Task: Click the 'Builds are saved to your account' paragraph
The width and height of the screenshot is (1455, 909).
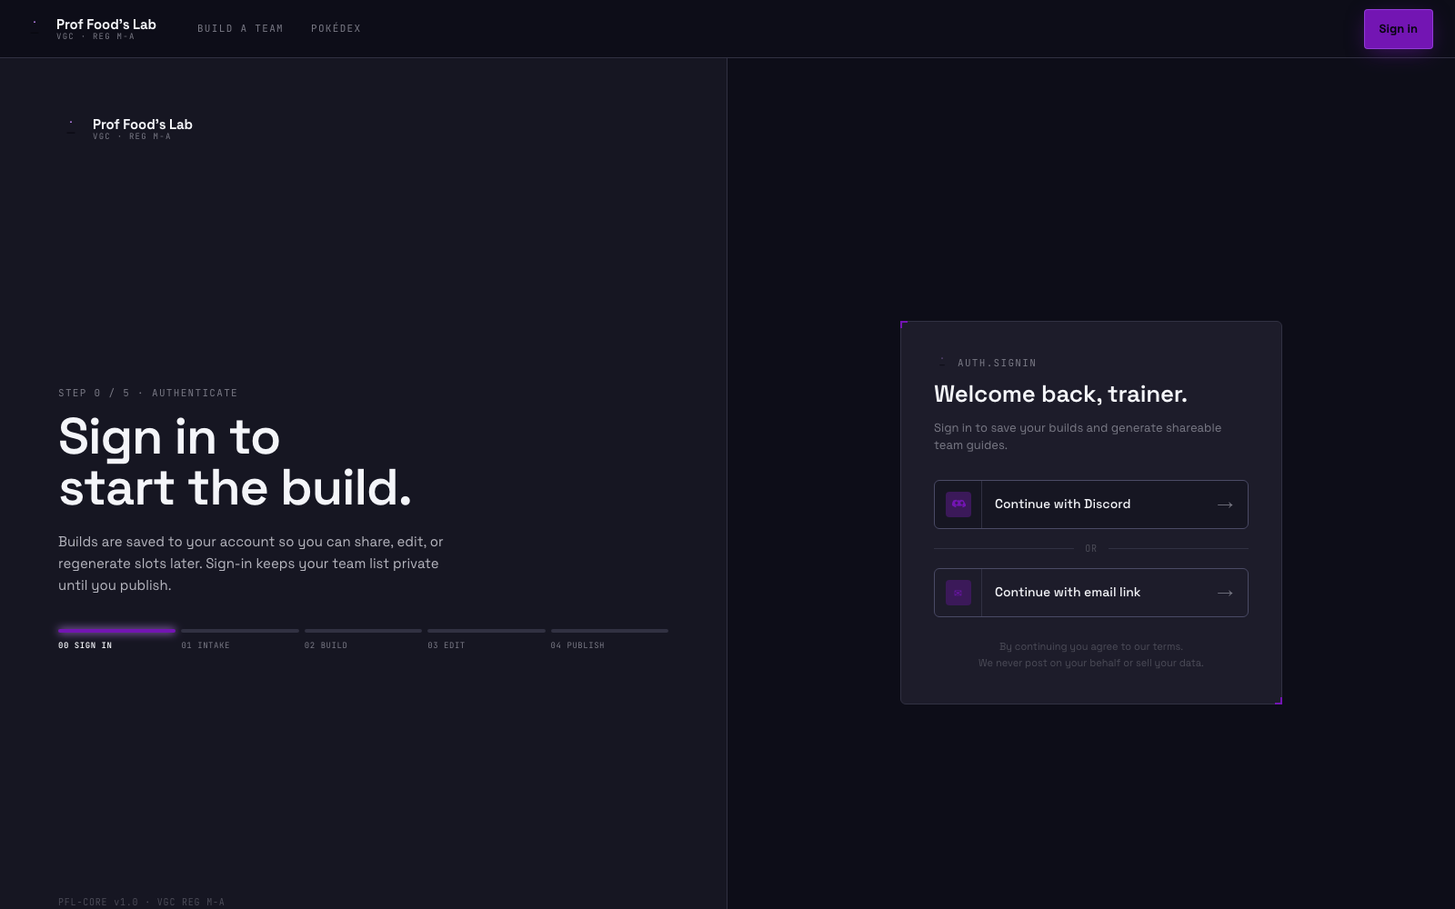Action: tap(251, 564)
